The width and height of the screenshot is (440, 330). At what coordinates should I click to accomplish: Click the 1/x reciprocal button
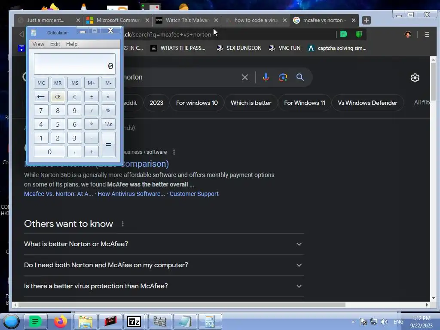(108, 124)
